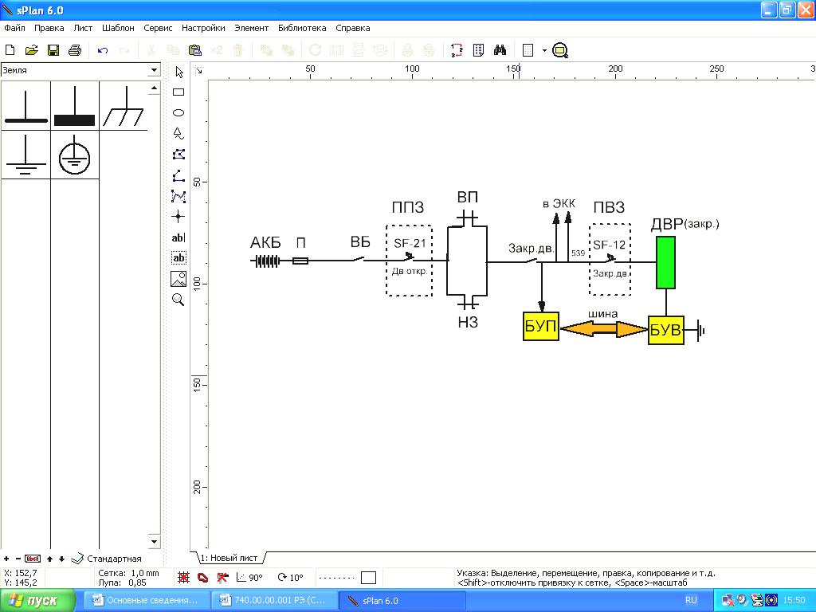Open the Библиотека menu
The width and height of the screenshot is (816, 612).
tap(302, 28)
